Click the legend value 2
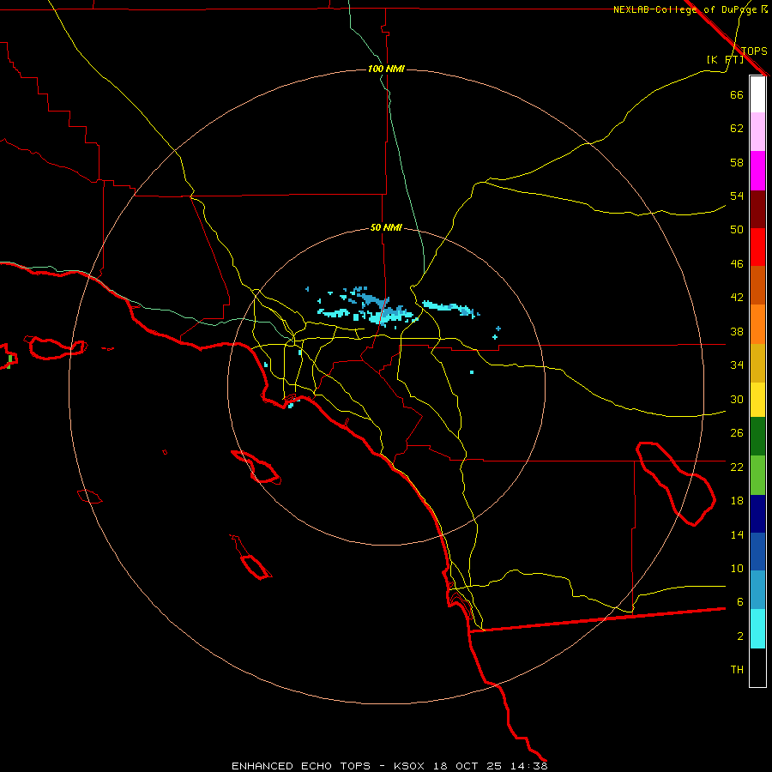The width and height of the screenshot is (772, 772). (739, 636)
